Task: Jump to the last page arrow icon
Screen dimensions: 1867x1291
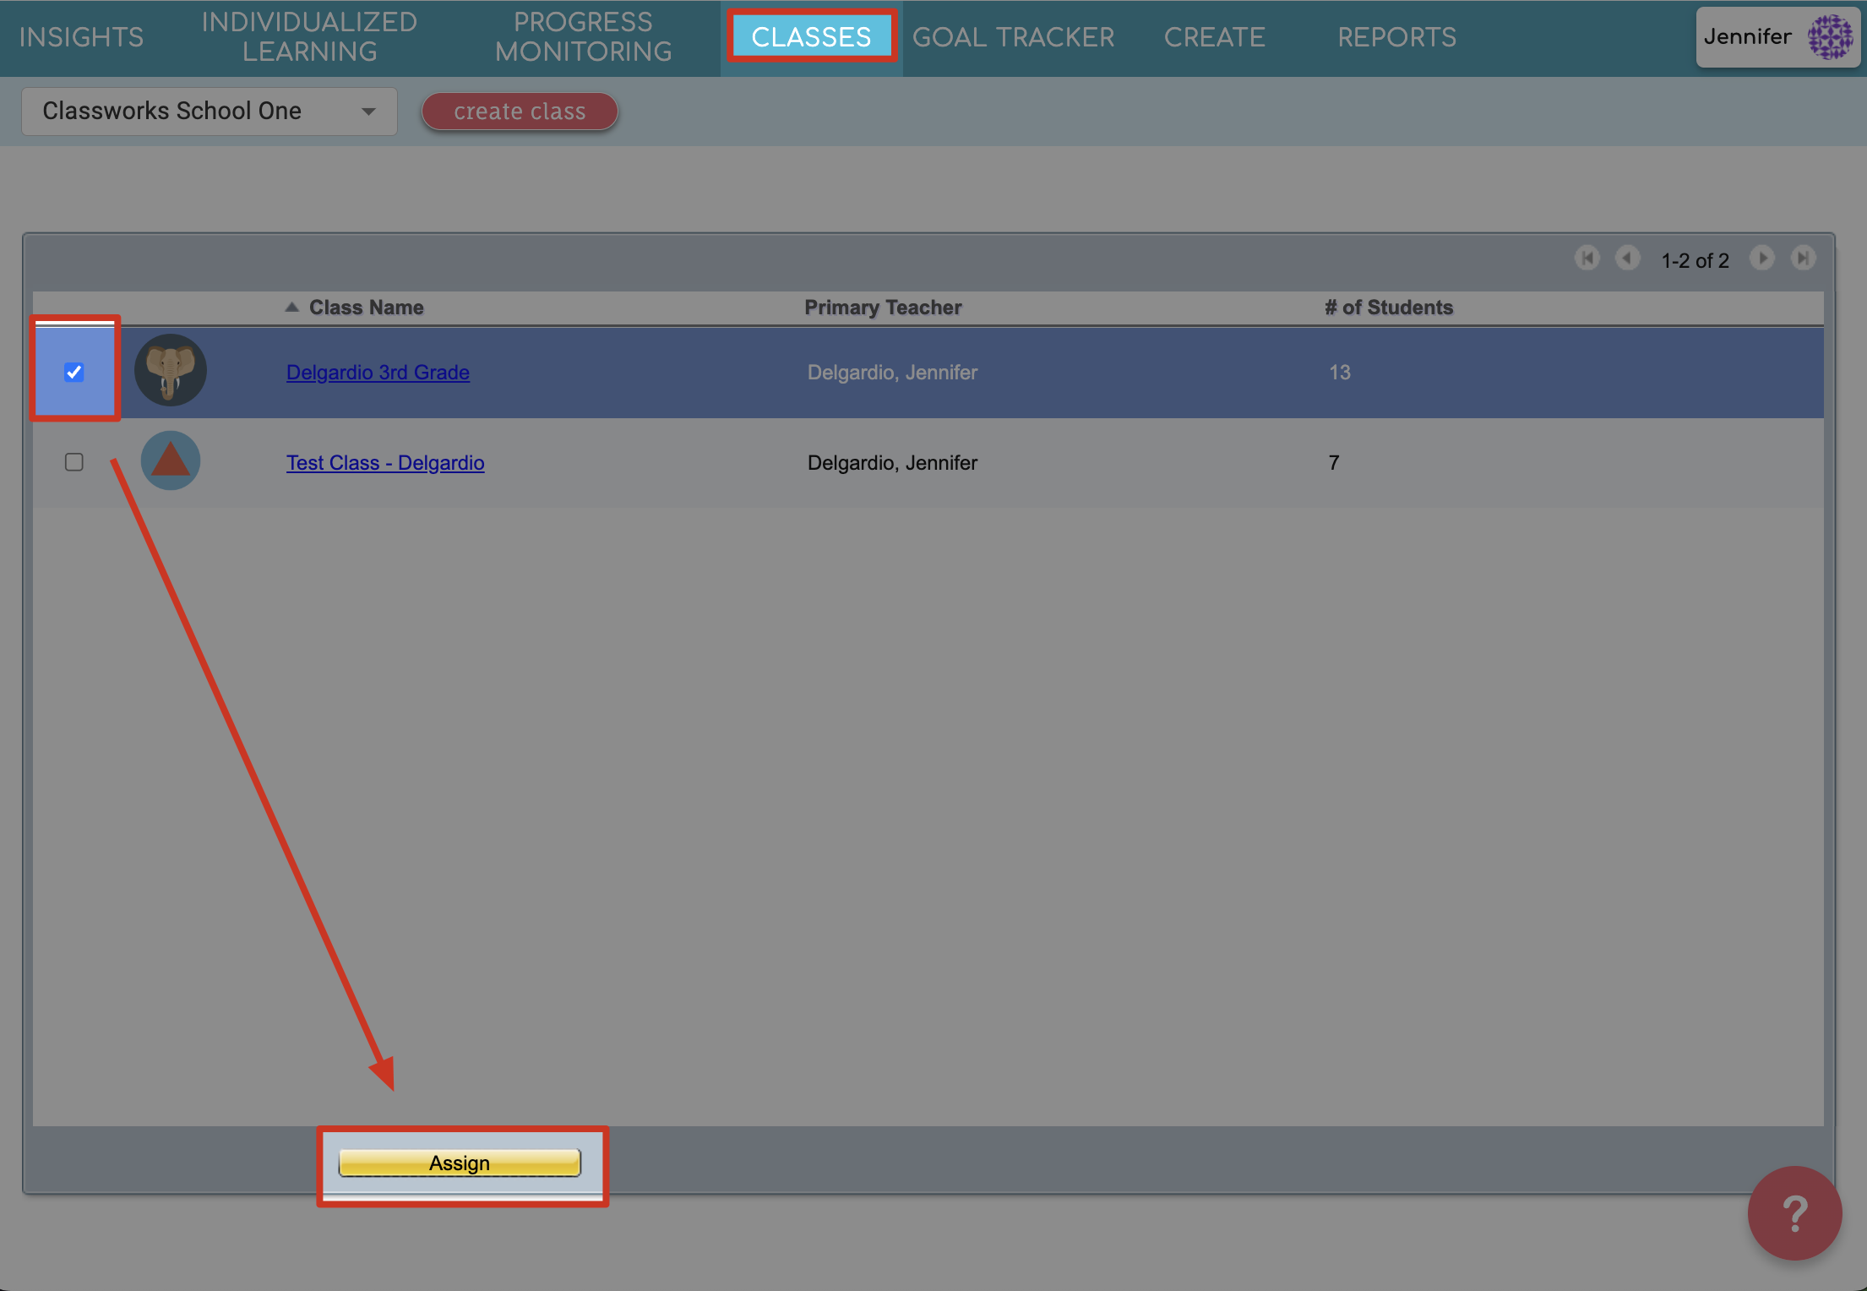Action: pos(1804,259)
